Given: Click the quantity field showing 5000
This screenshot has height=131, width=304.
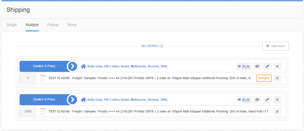Looking at the screenshot, I should tap(28, 111).
